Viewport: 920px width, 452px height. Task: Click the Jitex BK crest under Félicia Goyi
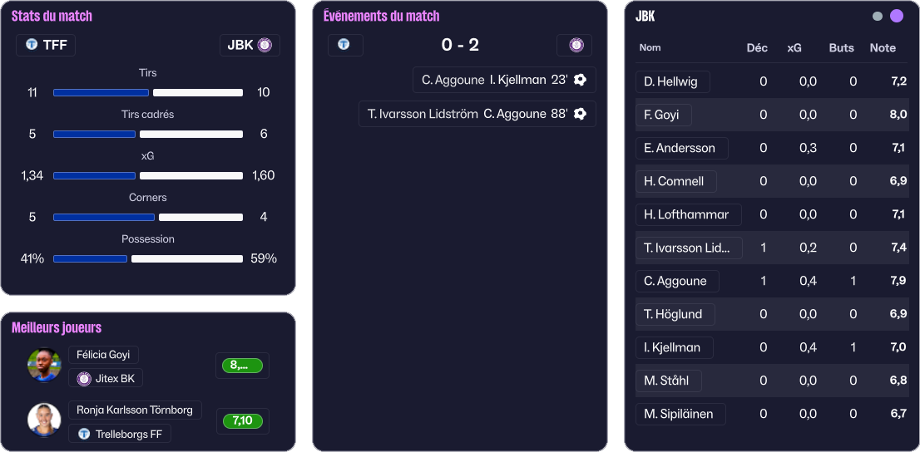(x=84, y=379)
